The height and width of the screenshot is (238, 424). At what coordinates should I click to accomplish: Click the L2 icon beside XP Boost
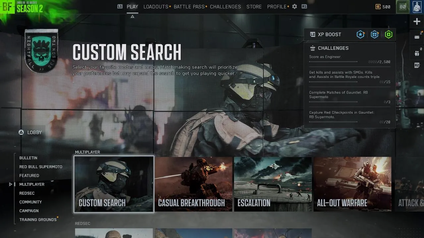pyautogui.click(x=312, y=34)
